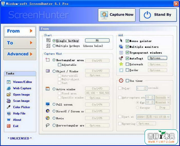Click the Web Capture globe icon
The image size is (180, 146).
9,88
